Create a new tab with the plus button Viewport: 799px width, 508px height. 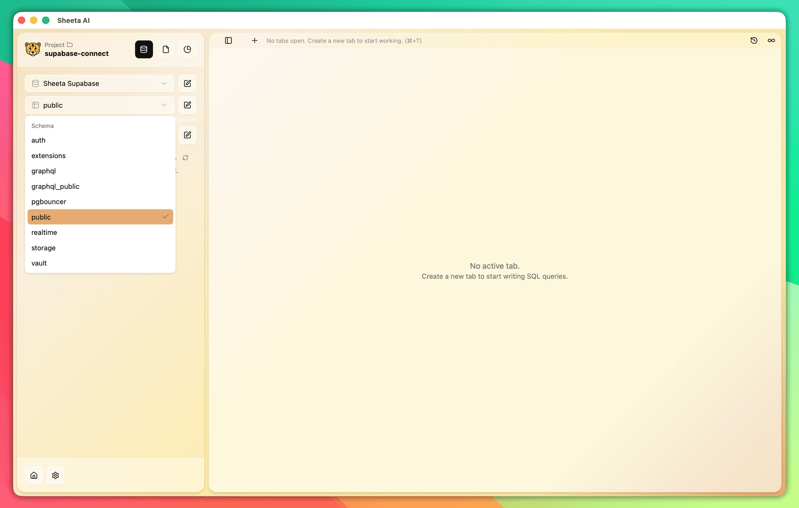point(254,40)
